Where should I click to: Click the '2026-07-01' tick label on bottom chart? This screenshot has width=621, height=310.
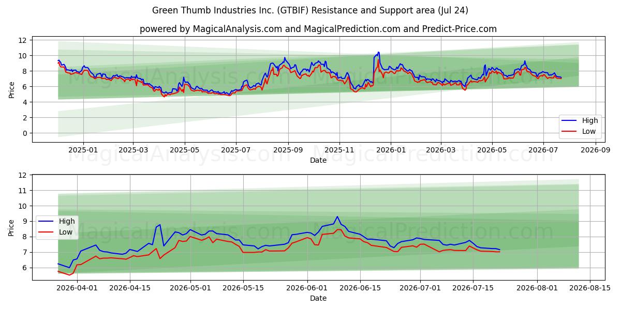pyautogui.click(x=420, y=287)
